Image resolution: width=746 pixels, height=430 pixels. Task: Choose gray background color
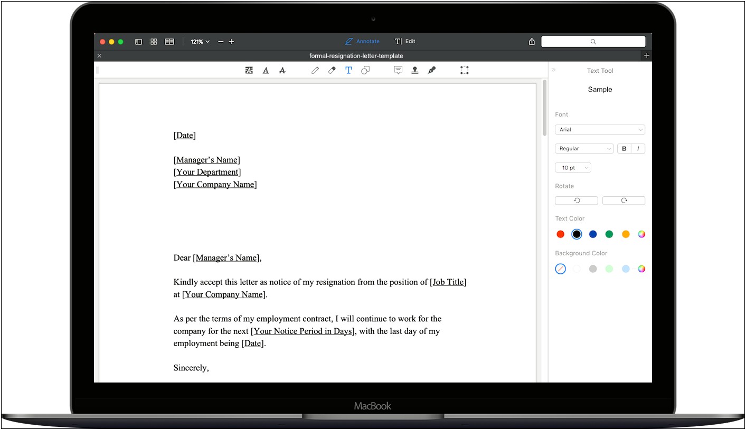coord(593,269)
